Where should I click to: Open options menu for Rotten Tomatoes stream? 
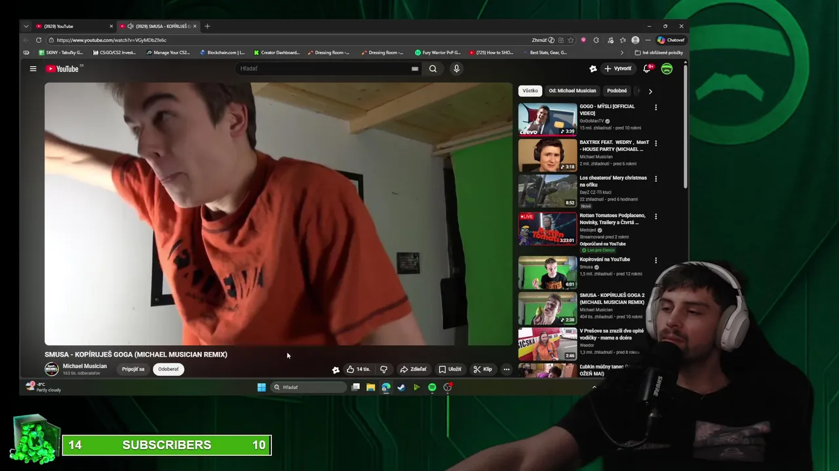tap(655, 217)
